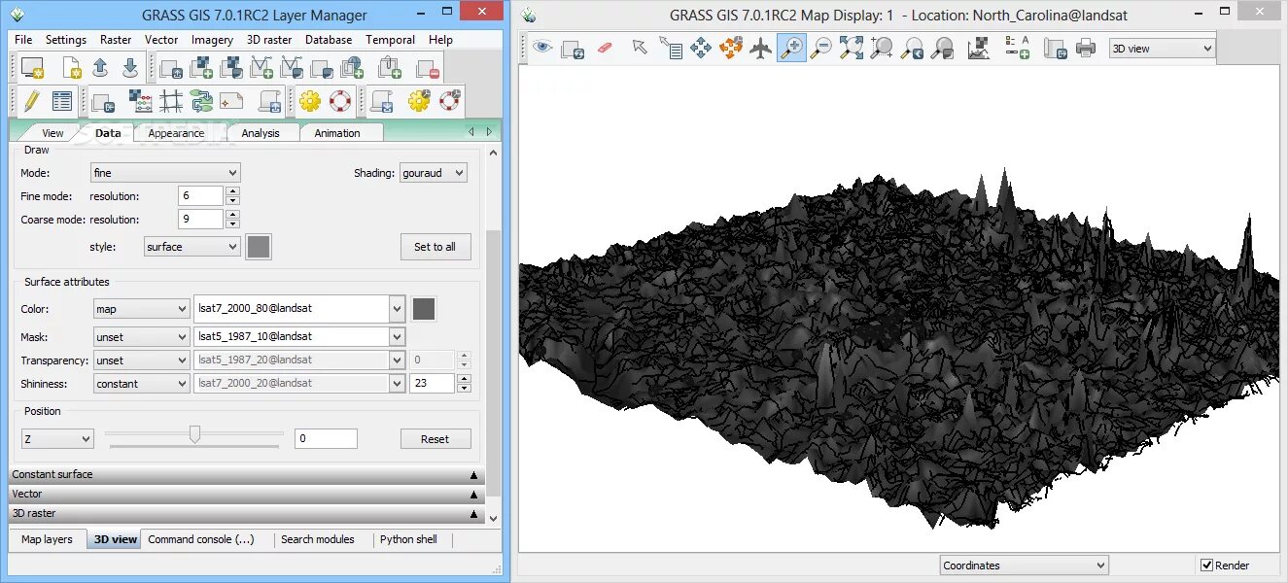Open the raster map calculator icon

pyautogui.click(x=141, y=100)
